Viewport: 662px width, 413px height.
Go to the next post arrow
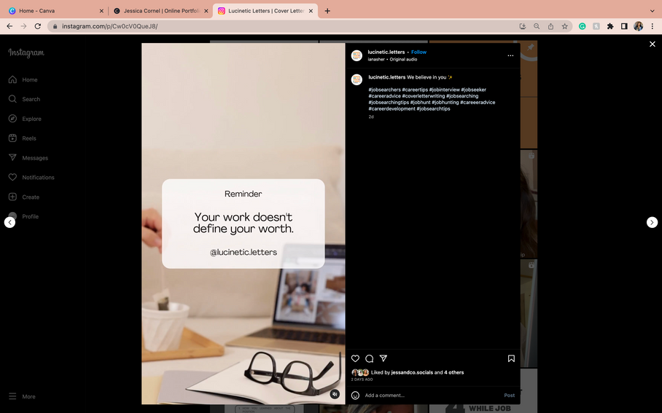click(652, 222)
